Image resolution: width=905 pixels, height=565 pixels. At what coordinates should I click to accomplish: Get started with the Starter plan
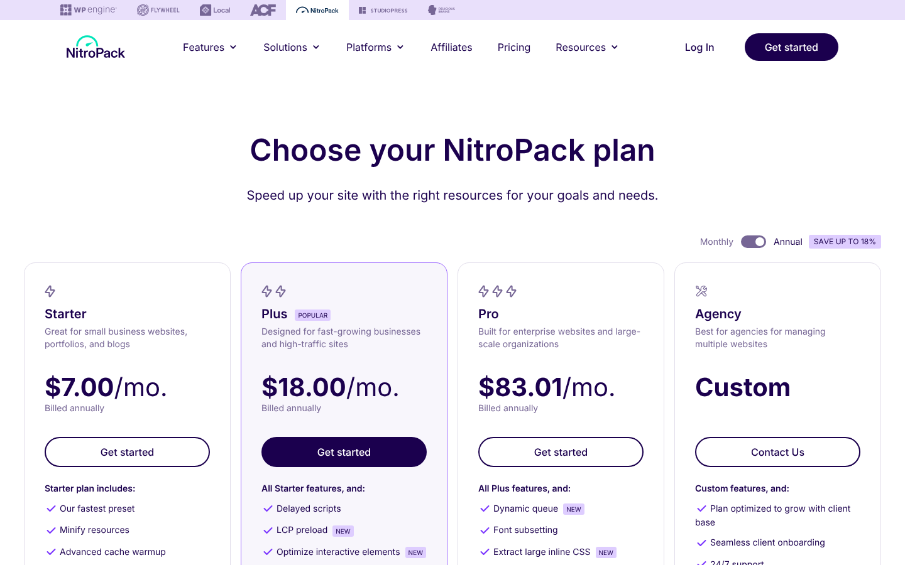click(127, 452)
